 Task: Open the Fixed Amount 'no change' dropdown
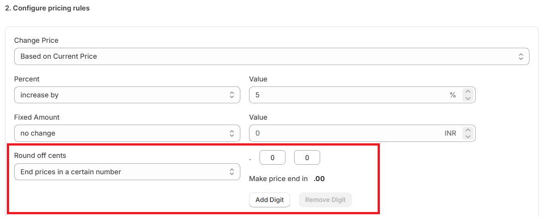click(x=127, y=133)
